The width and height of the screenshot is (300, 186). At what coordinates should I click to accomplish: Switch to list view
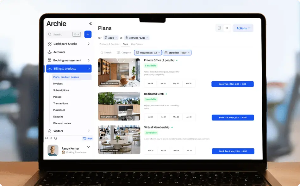click(x=227, y=28)
